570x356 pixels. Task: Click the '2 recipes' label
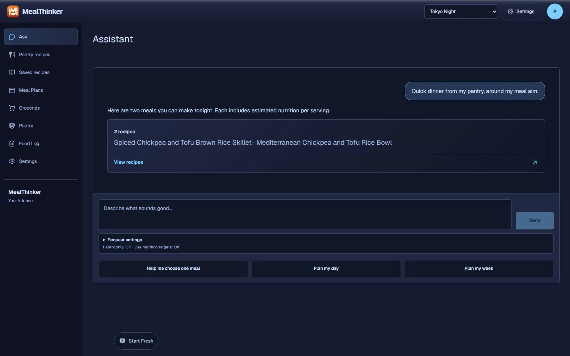tap(124, 132)
